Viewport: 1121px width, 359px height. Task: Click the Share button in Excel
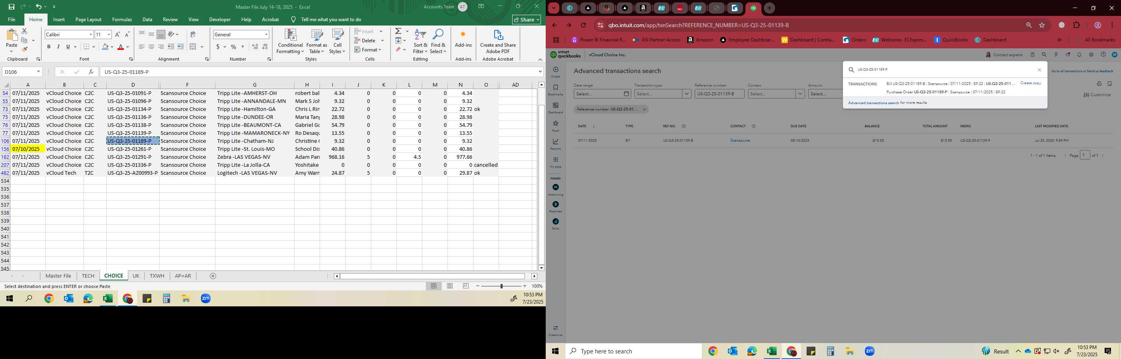[x=527, y=20]
